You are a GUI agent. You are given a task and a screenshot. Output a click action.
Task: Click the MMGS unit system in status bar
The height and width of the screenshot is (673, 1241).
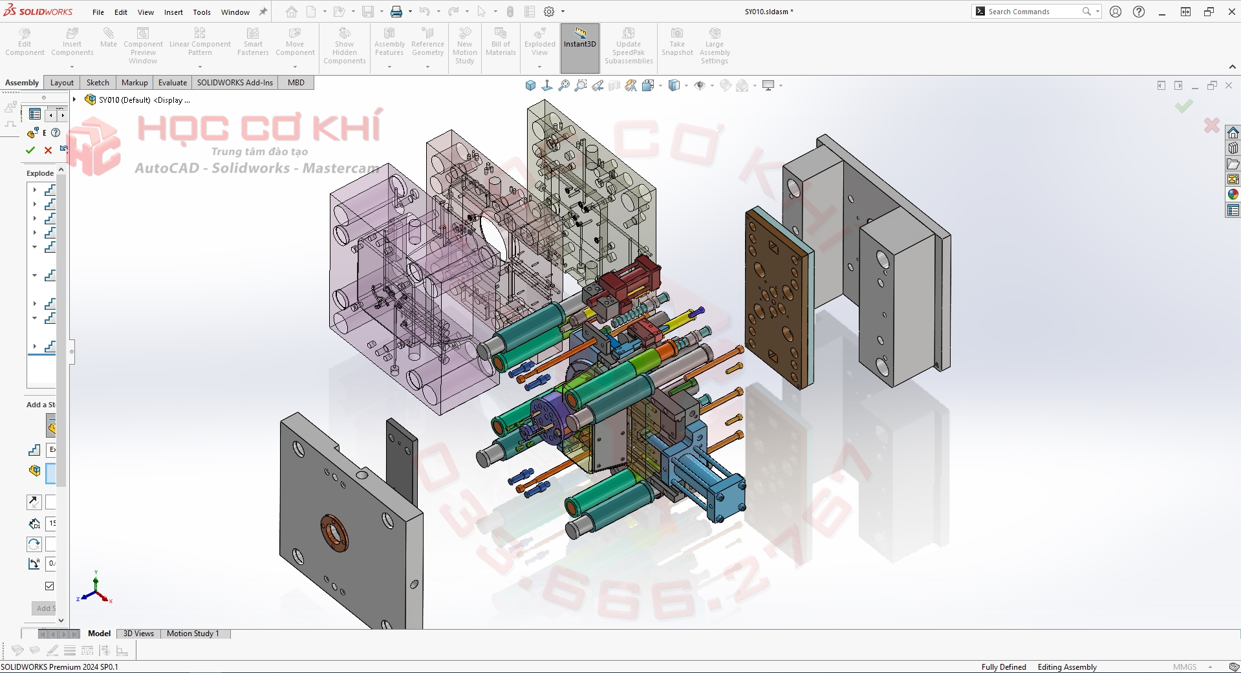point(1185,667)
